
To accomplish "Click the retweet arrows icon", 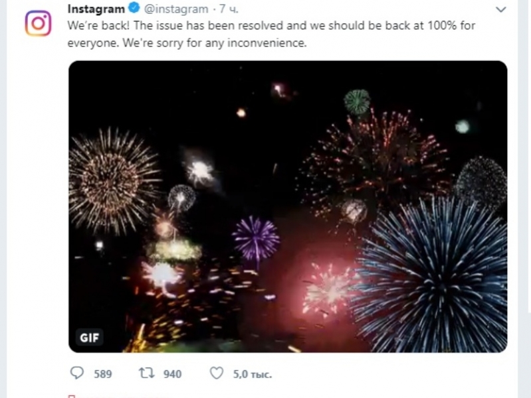I will pos(147,373).
